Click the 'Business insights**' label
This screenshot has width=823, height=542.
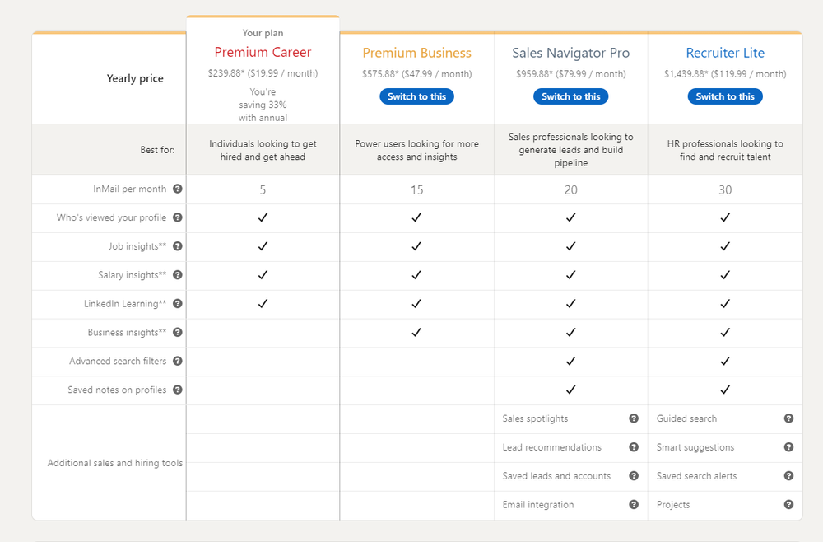coord(127,333)
